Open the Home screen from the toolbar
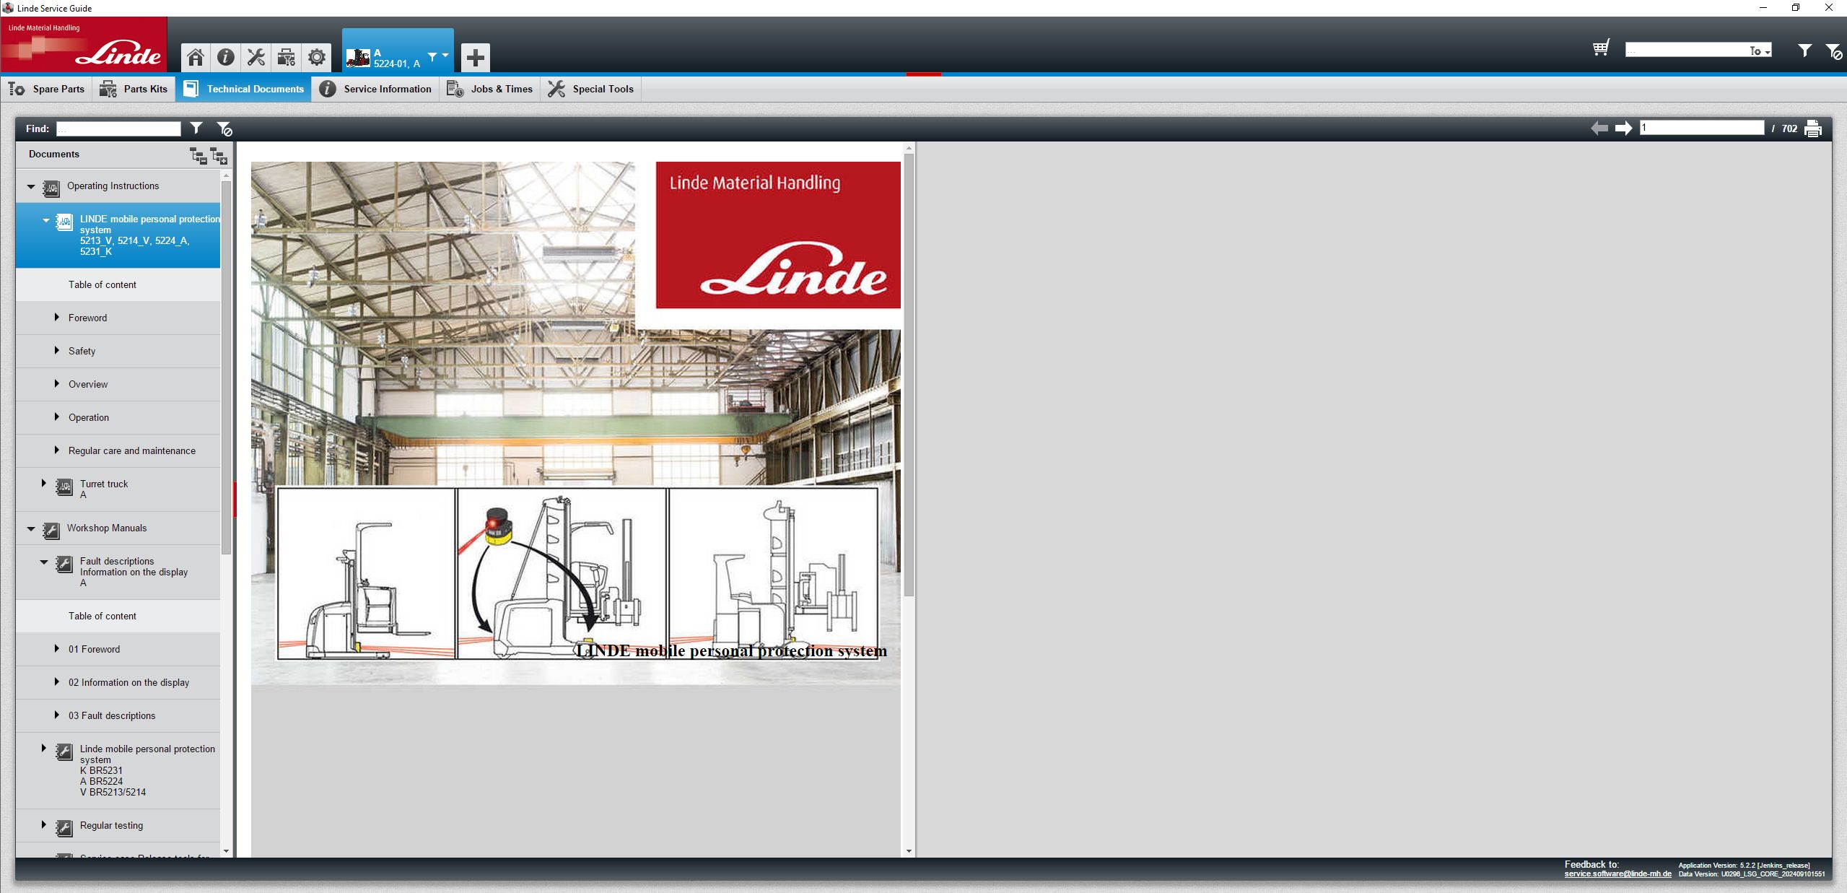The width and height of the screenshot is (1847, 893). (x=195, y=57)
